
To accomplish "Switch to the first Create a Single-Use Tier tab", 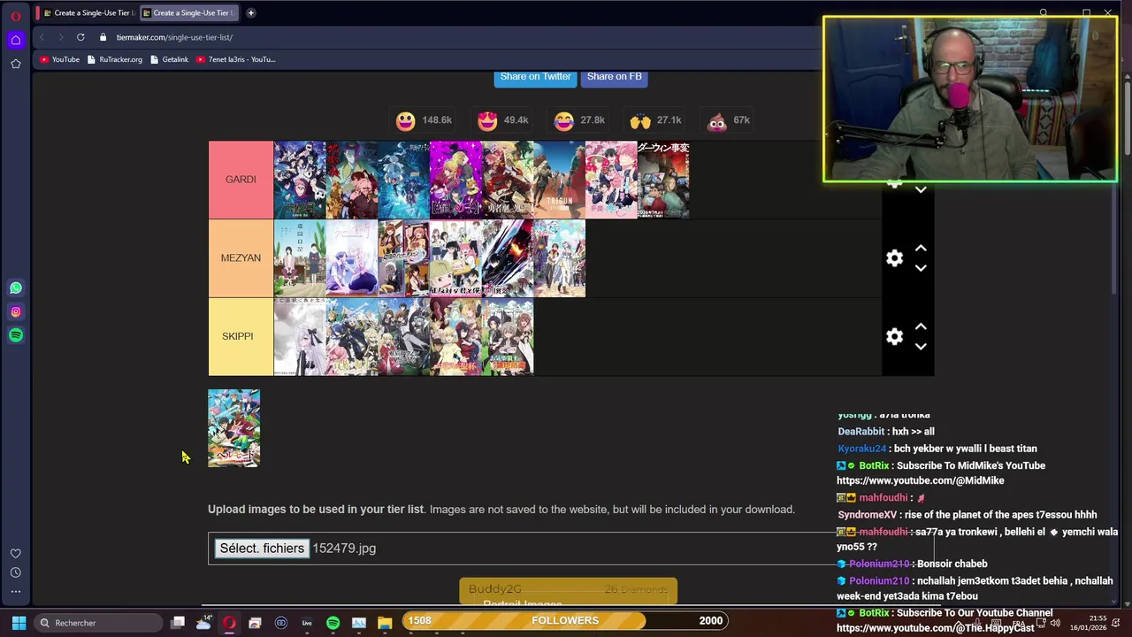I will [88, 12].
